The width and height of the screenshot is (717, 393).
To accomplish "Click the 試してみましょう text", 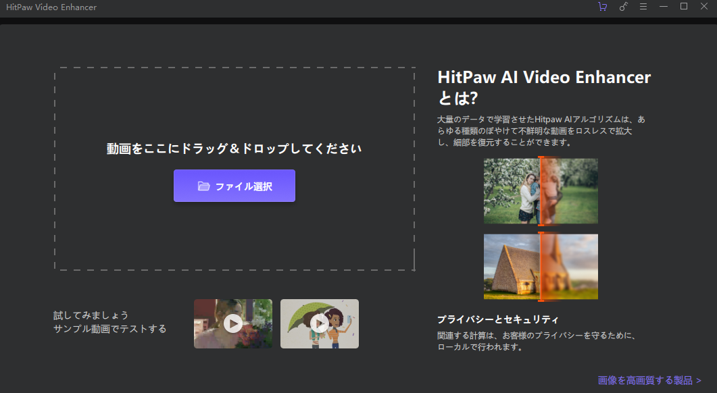I will tap(91, 315).
